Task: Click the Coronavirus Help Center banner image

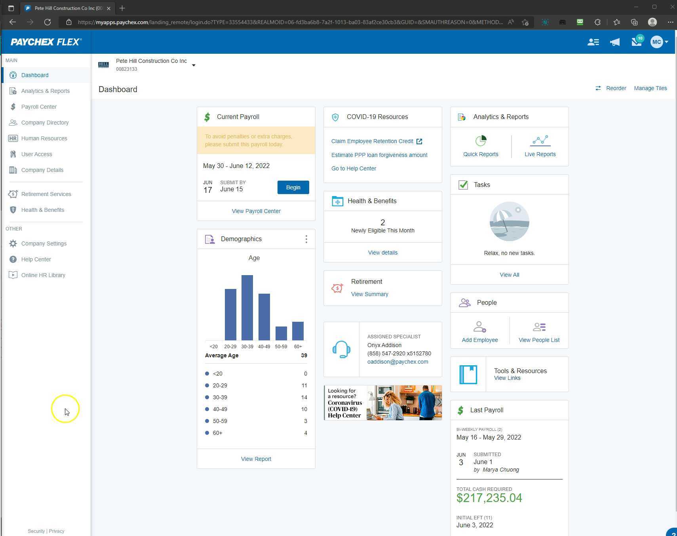Action: click(x=382, y=403)
